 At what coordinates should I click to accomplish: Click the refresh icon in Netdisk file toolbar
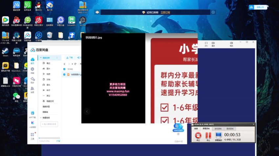click(75, 64)
